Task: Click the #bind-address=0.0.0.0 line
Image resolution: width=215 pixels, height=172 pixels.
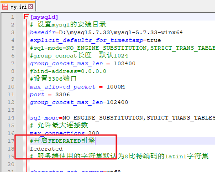Action: 68,71
